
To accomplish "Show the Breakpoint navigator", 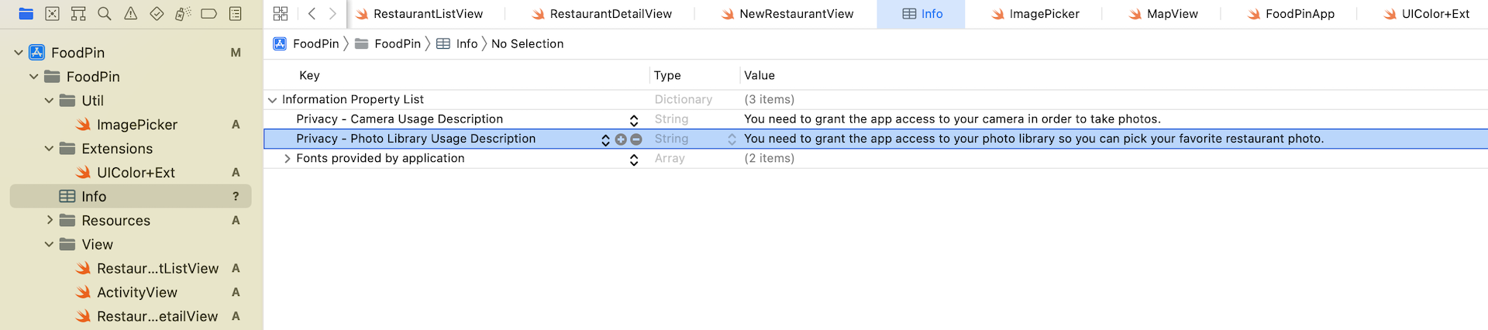I will pos(208,14).
